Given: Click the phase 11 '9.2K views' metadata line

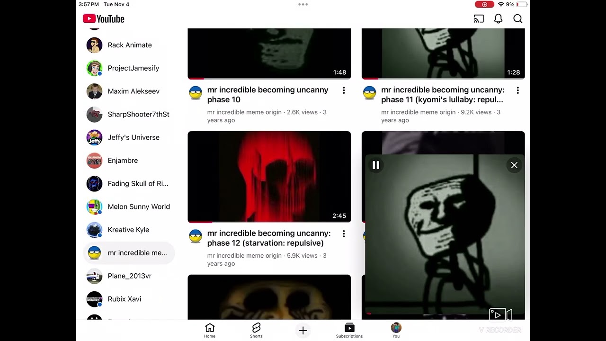Looking at the screenshot, I should (x=441, y=116).
